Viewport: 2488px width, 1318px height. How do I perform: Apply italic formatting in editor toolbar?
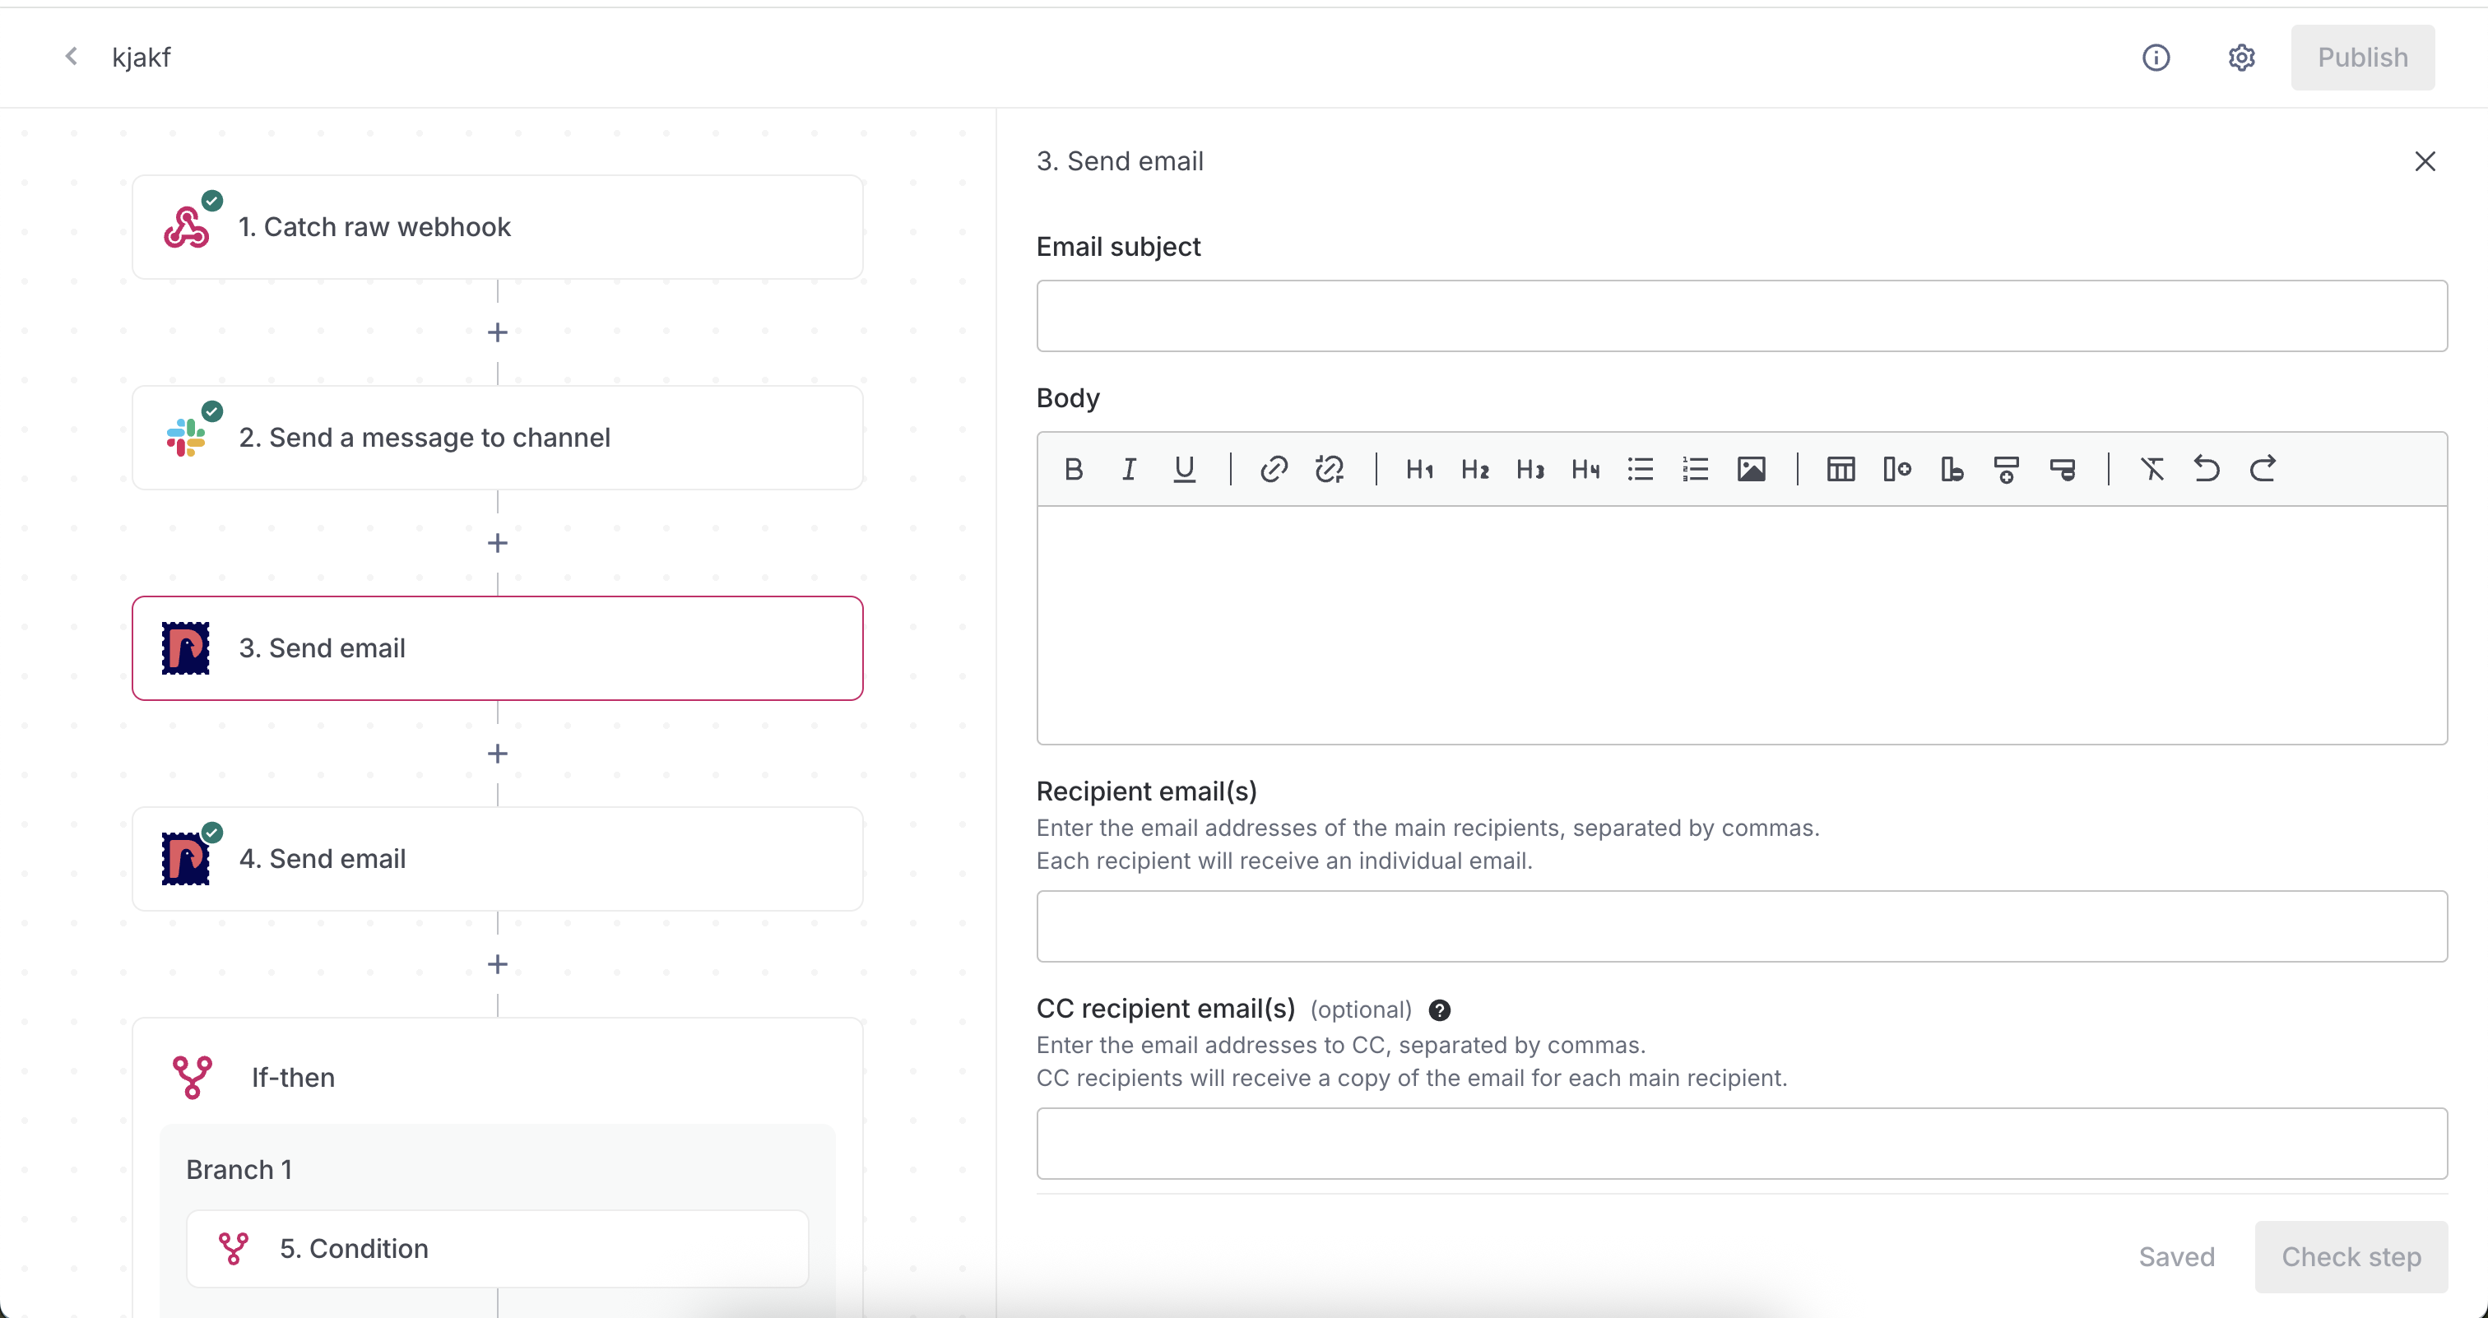[1128, 469]
